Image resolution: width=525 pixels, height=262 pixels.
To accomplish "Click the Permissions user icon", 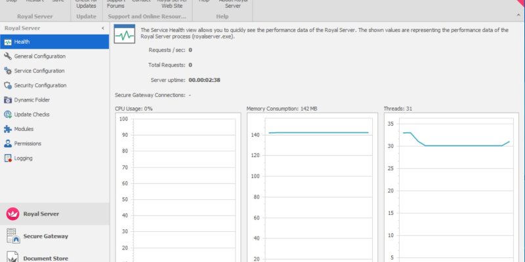I will point(8,143).
